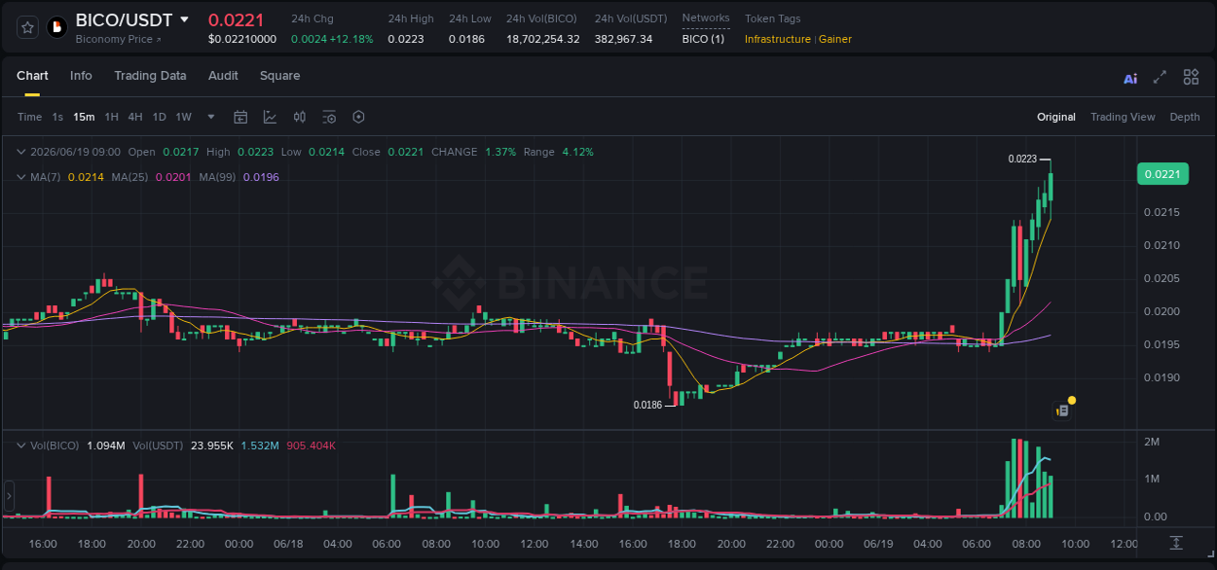Image resolution: width=1217 pixels, height=570 pixels.
Task: Click the Gainer token tag
Action: click(x=835, y=39)
